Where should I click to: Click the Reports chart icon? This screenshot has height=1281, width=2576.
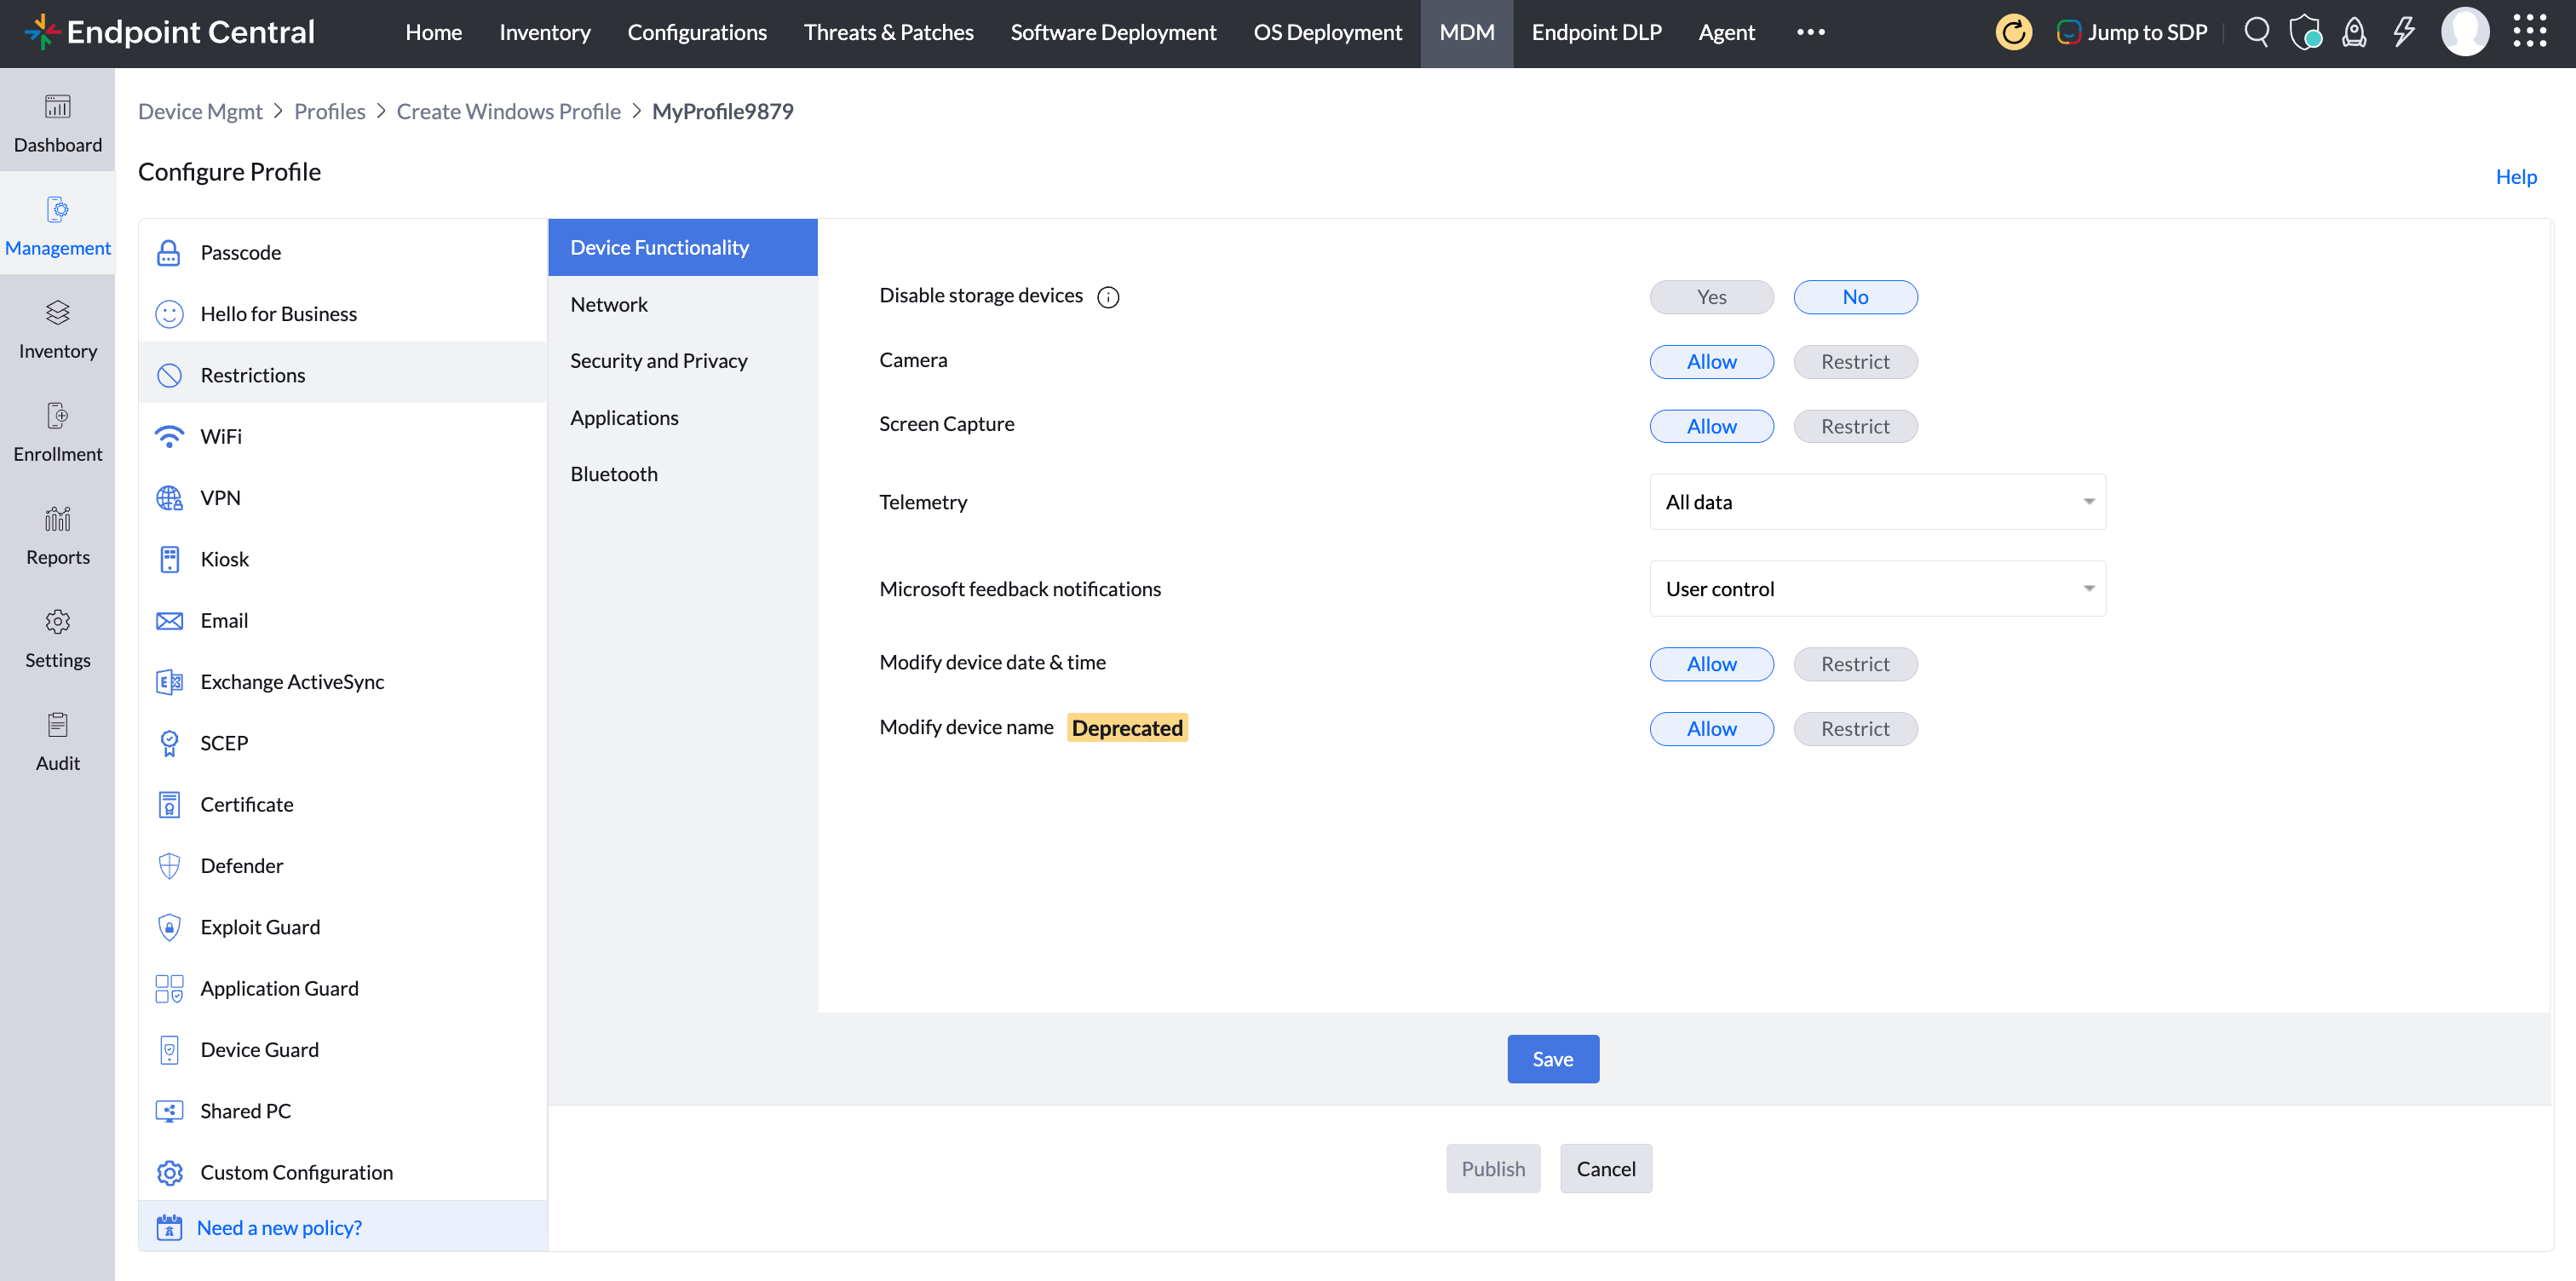coord(58,518)
